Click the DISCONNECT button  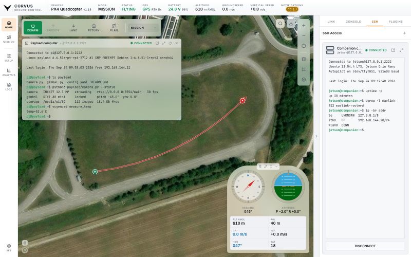pyautogui.click(x=365, y=246)
